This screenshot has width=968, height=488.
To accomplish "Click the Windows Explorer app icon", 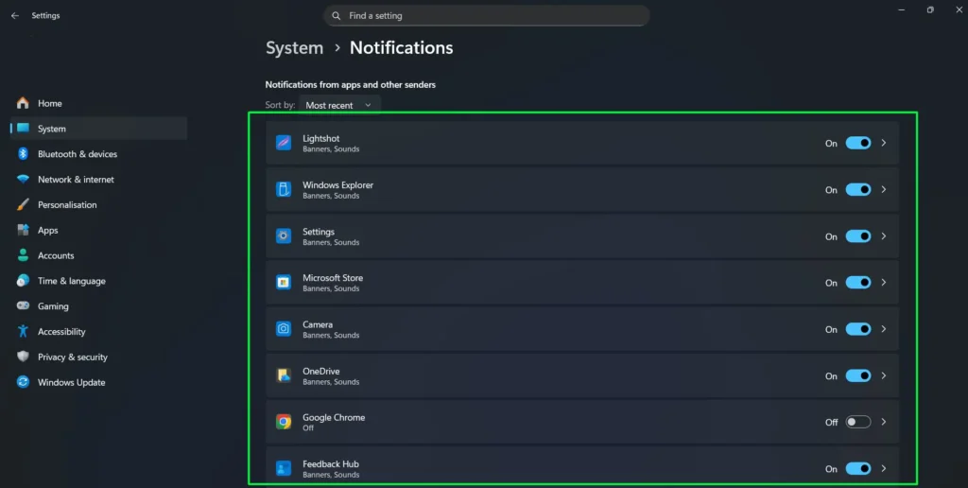I will (x=284, y=190).
